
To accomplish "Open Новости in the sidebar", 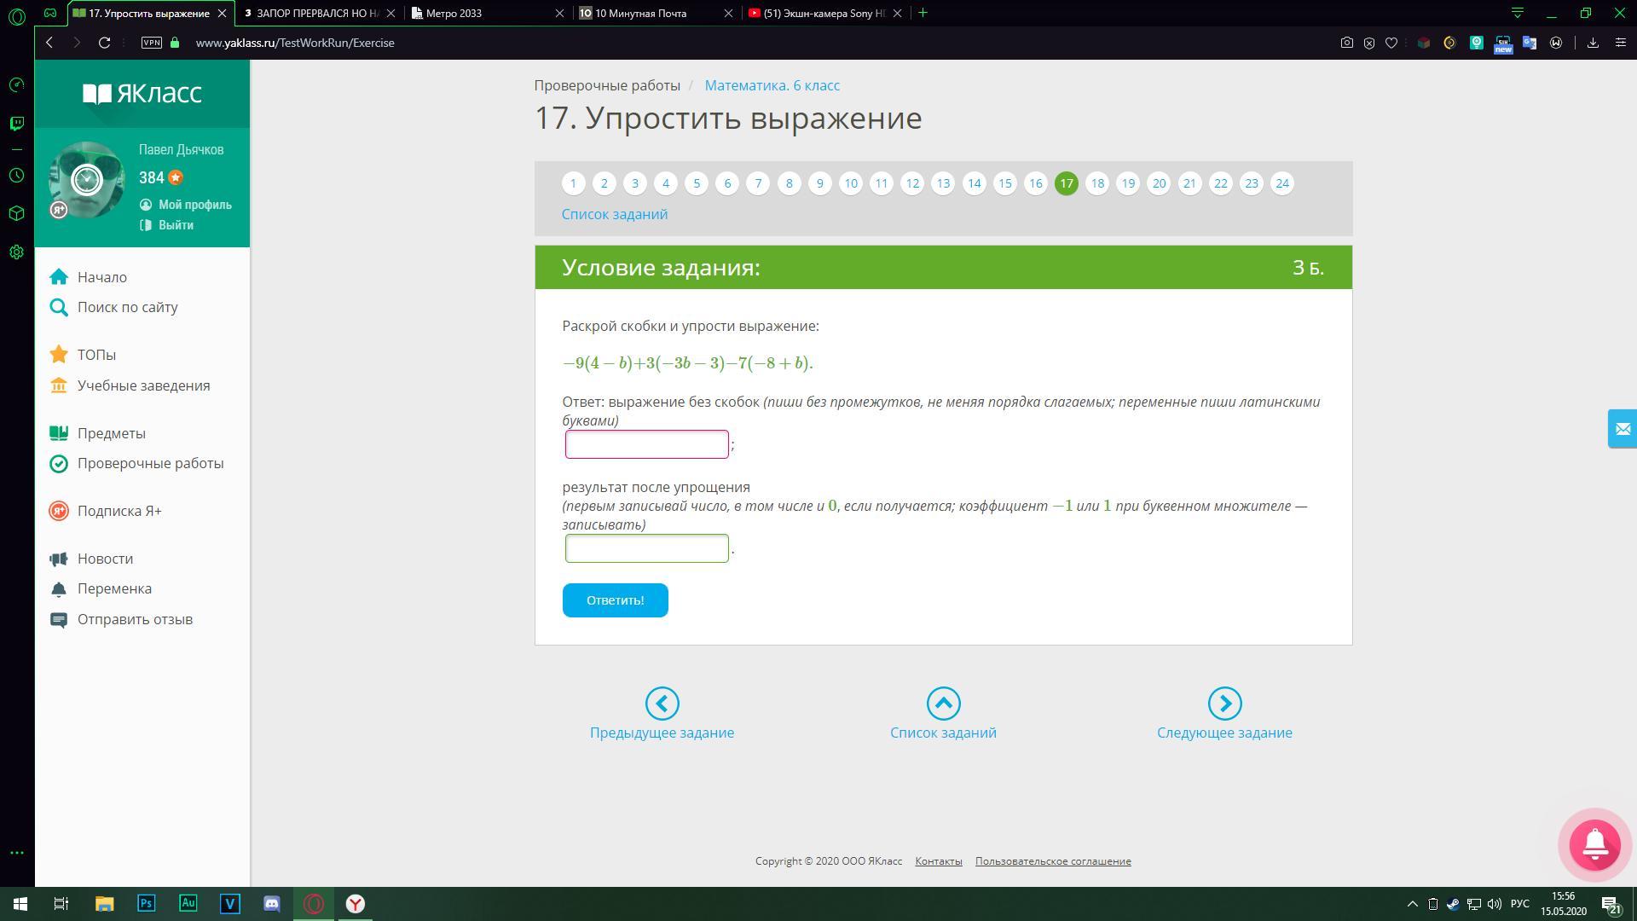I will [92, 559].
